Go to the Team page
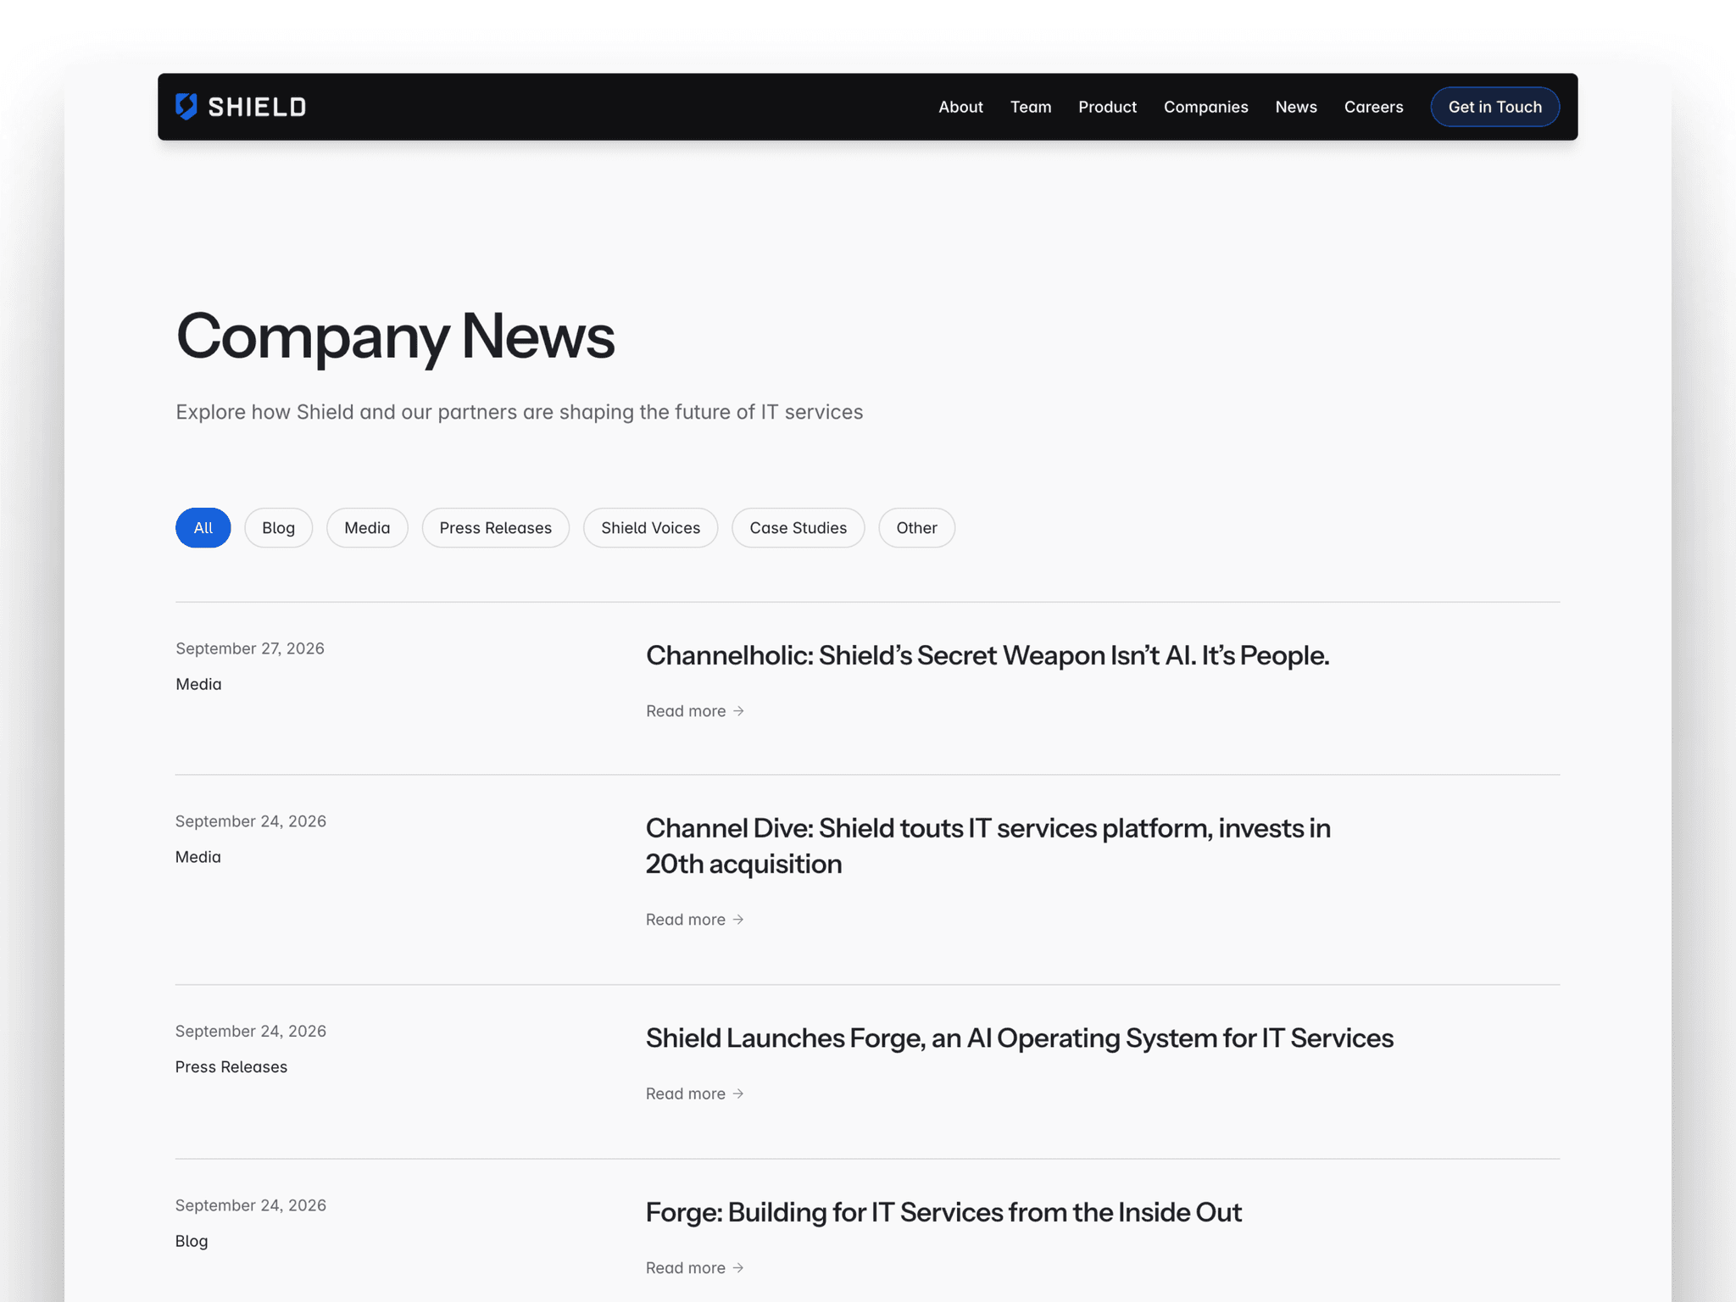The image size is (1736, 1302). click(1031, 107)
